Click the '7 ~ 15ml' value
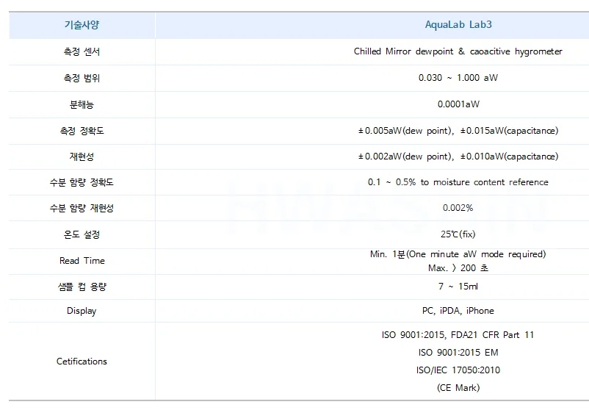Viewport: 589px width, 410px height. [x=458, y=287]
